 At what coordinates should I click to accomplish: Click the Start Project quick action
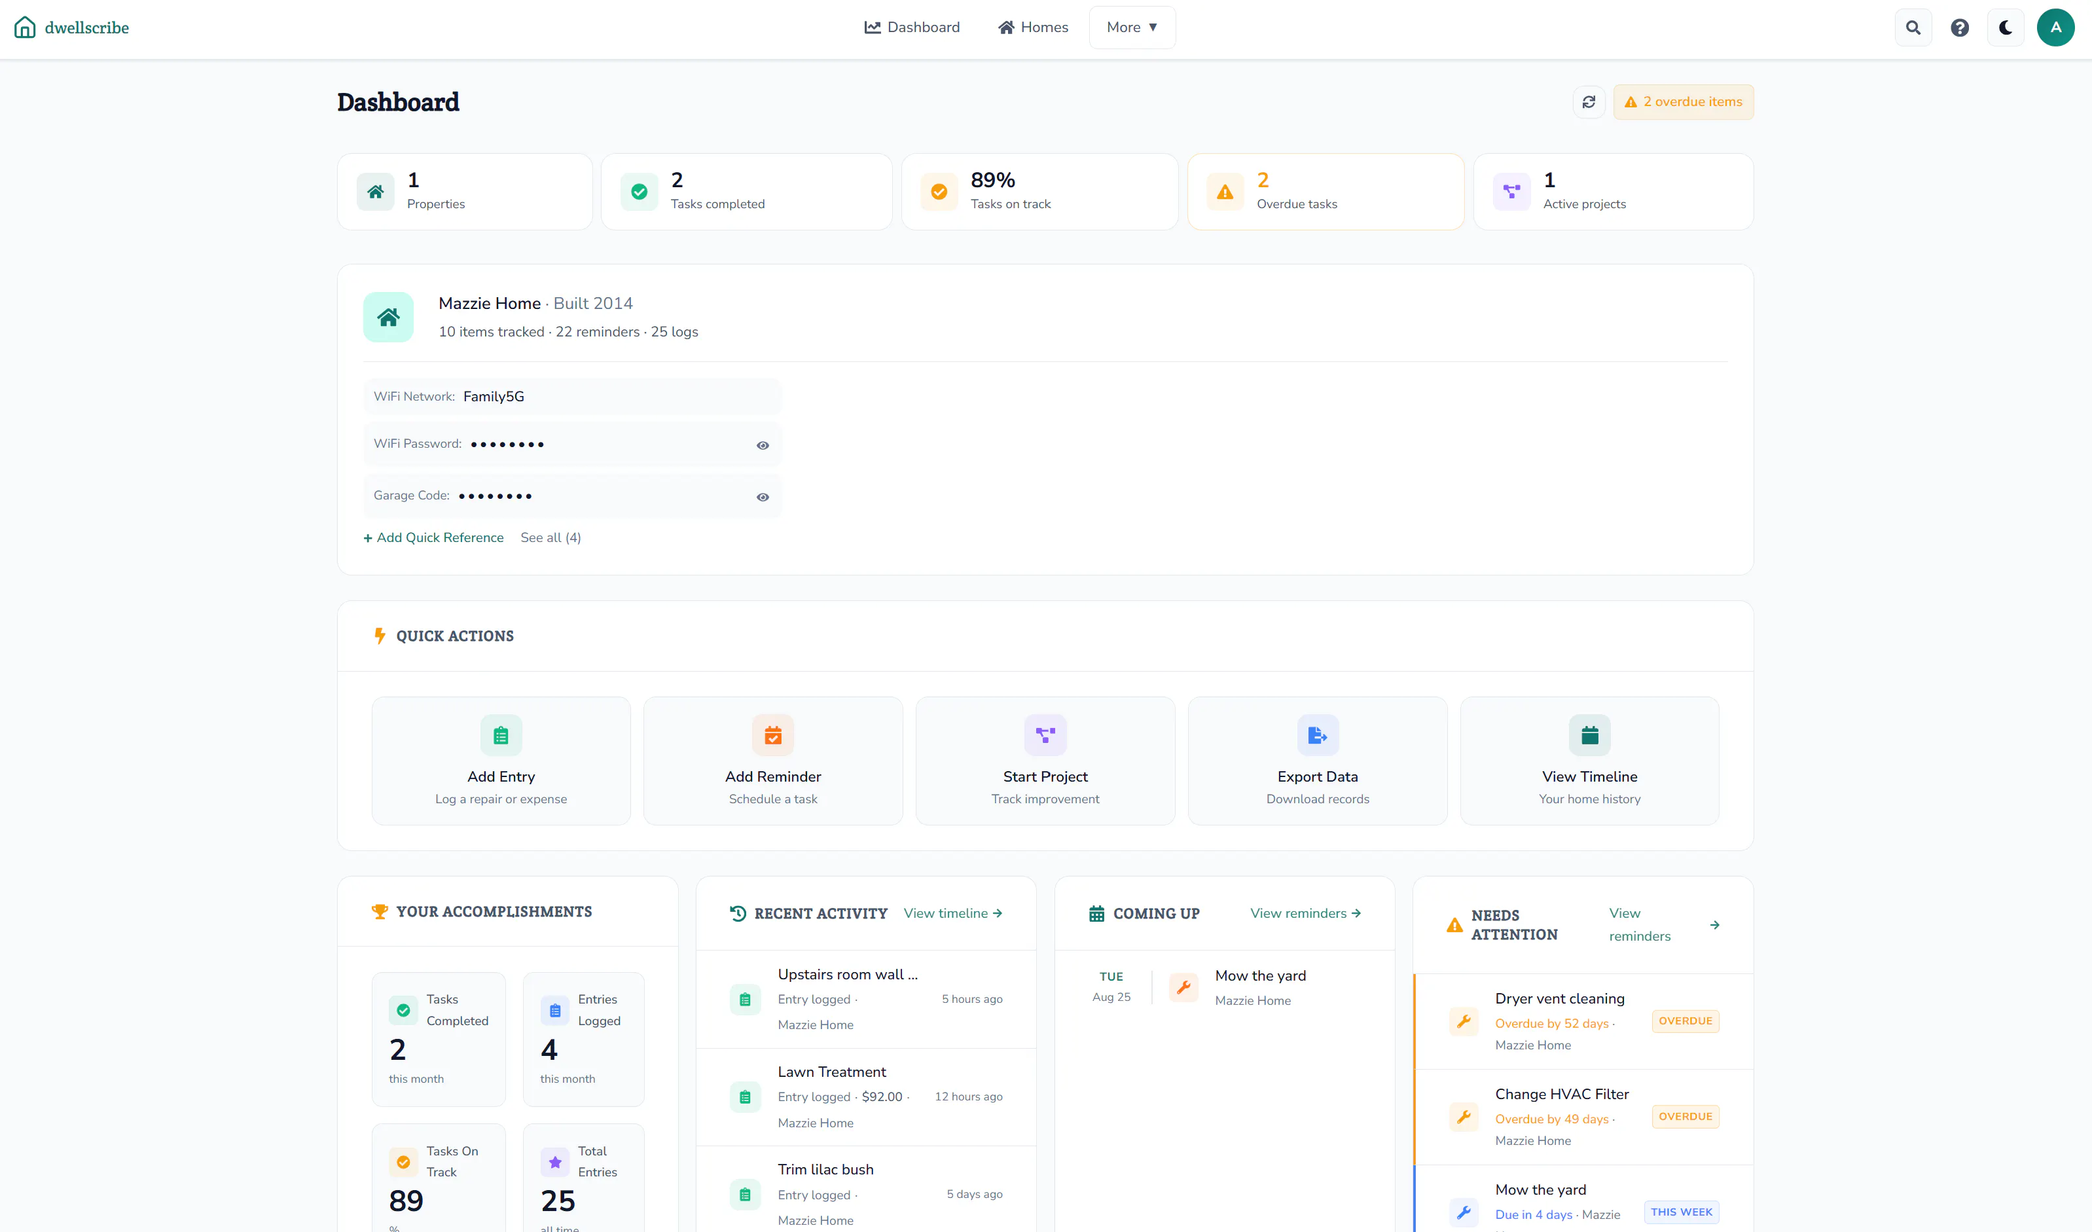[1045, 761]
